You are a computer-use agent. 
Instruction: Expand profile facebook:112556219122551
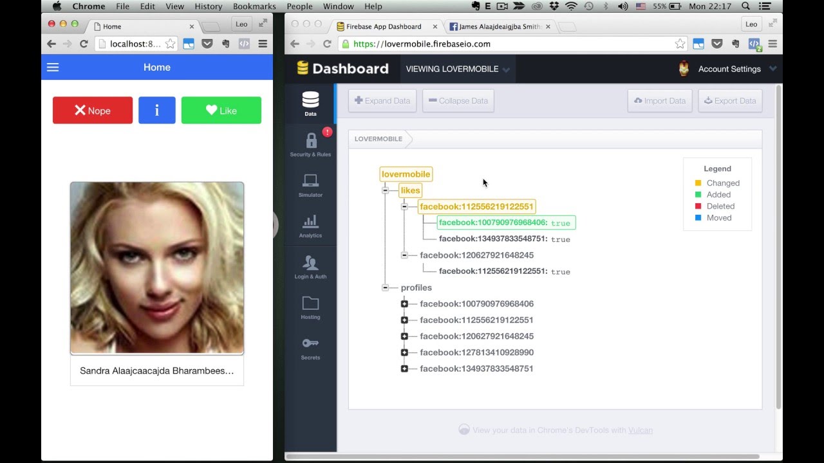pyautogui.click(x=404, y=320)
